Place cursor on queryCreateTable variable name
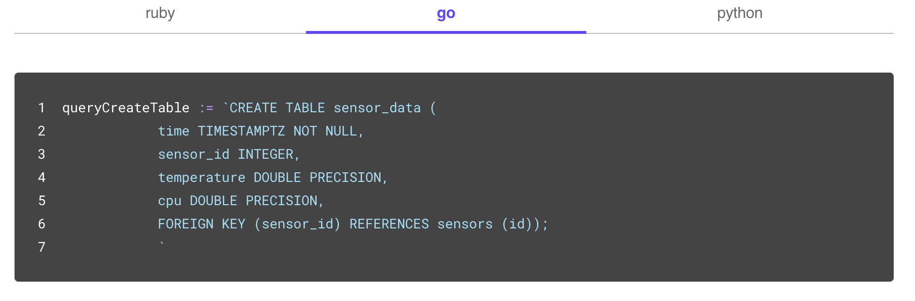 tap(126, 108)
